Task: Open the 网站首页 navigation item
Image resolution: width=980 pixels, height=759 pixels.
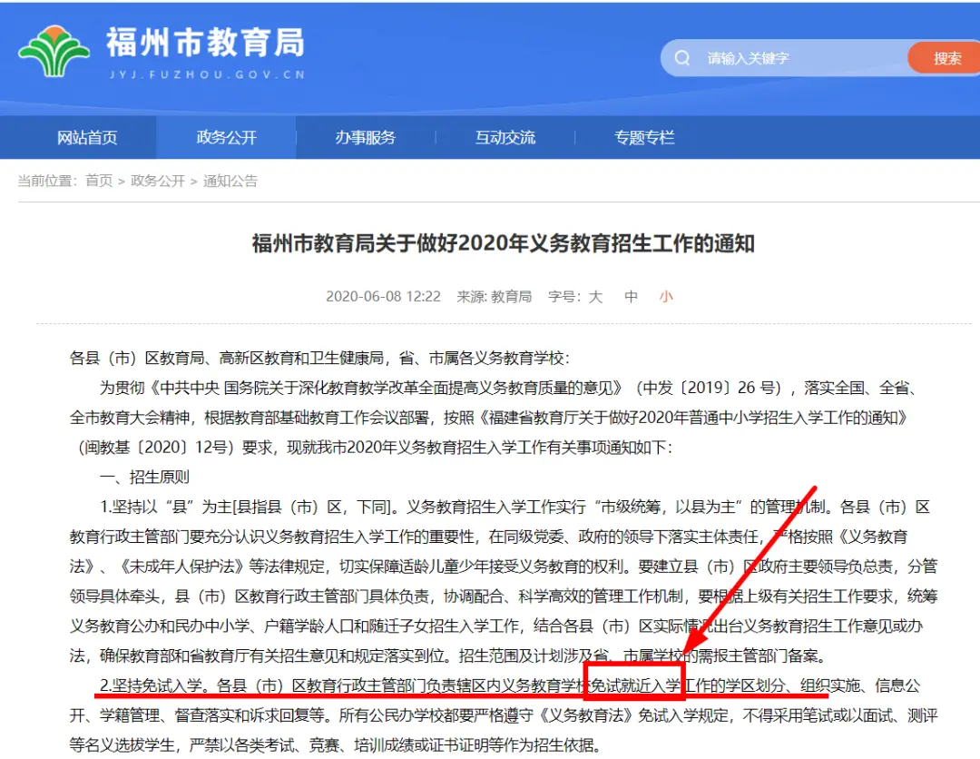Action: click(x=87, y=138)
